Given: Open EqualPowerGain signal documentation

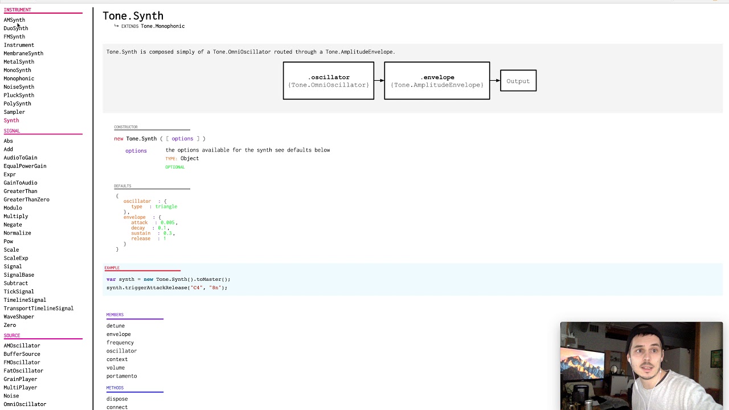Looking at the screenshot, I should click(x=25, y=166).
